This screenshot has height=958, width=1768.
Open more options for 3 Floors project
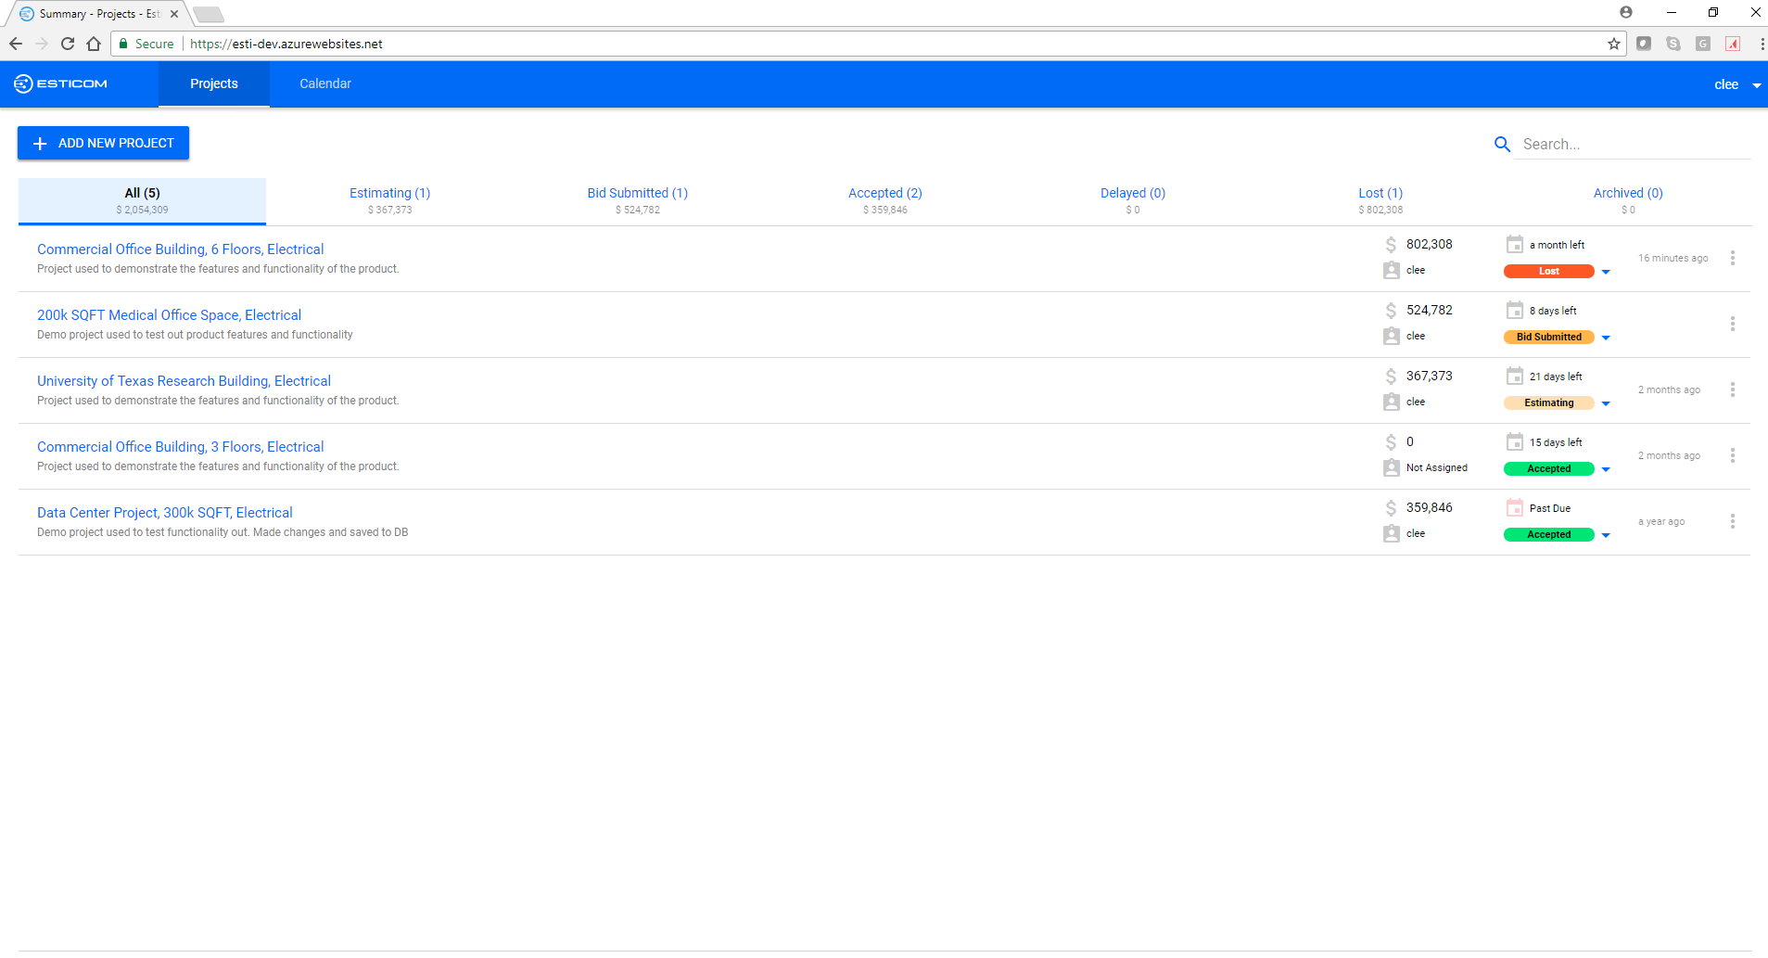(1732, 455)
